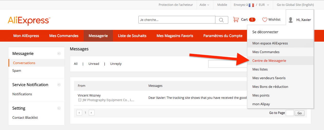Open Contact Blacklist in sidebar
The width and height of the screenshot is (324, 130).
[25, 117]
